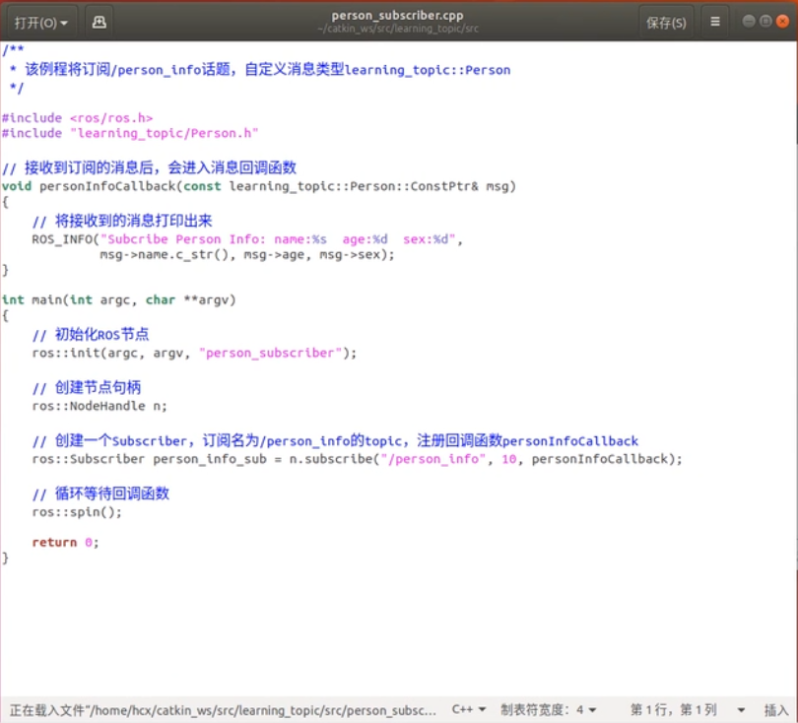Expand the 打开(O) dropdown arrow
The width and height of the screenshot is (798, 723).
point(64,23)
